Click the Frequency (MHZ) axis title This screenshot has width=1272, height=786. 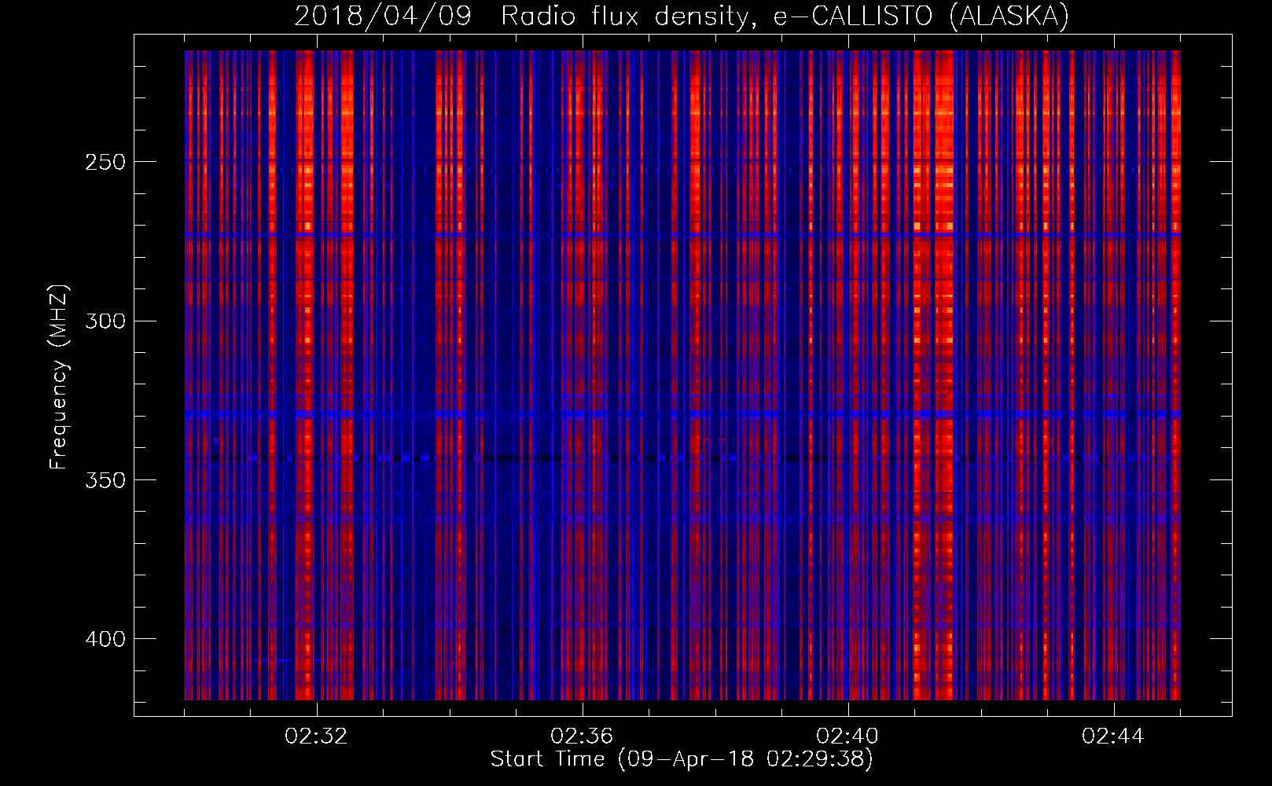coord(59,377)
